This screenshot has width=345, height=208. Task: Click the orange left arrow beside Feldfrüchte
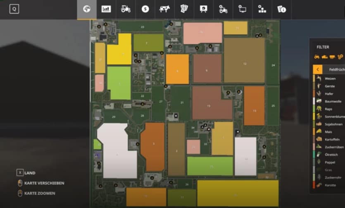click(x=317, y=69)
